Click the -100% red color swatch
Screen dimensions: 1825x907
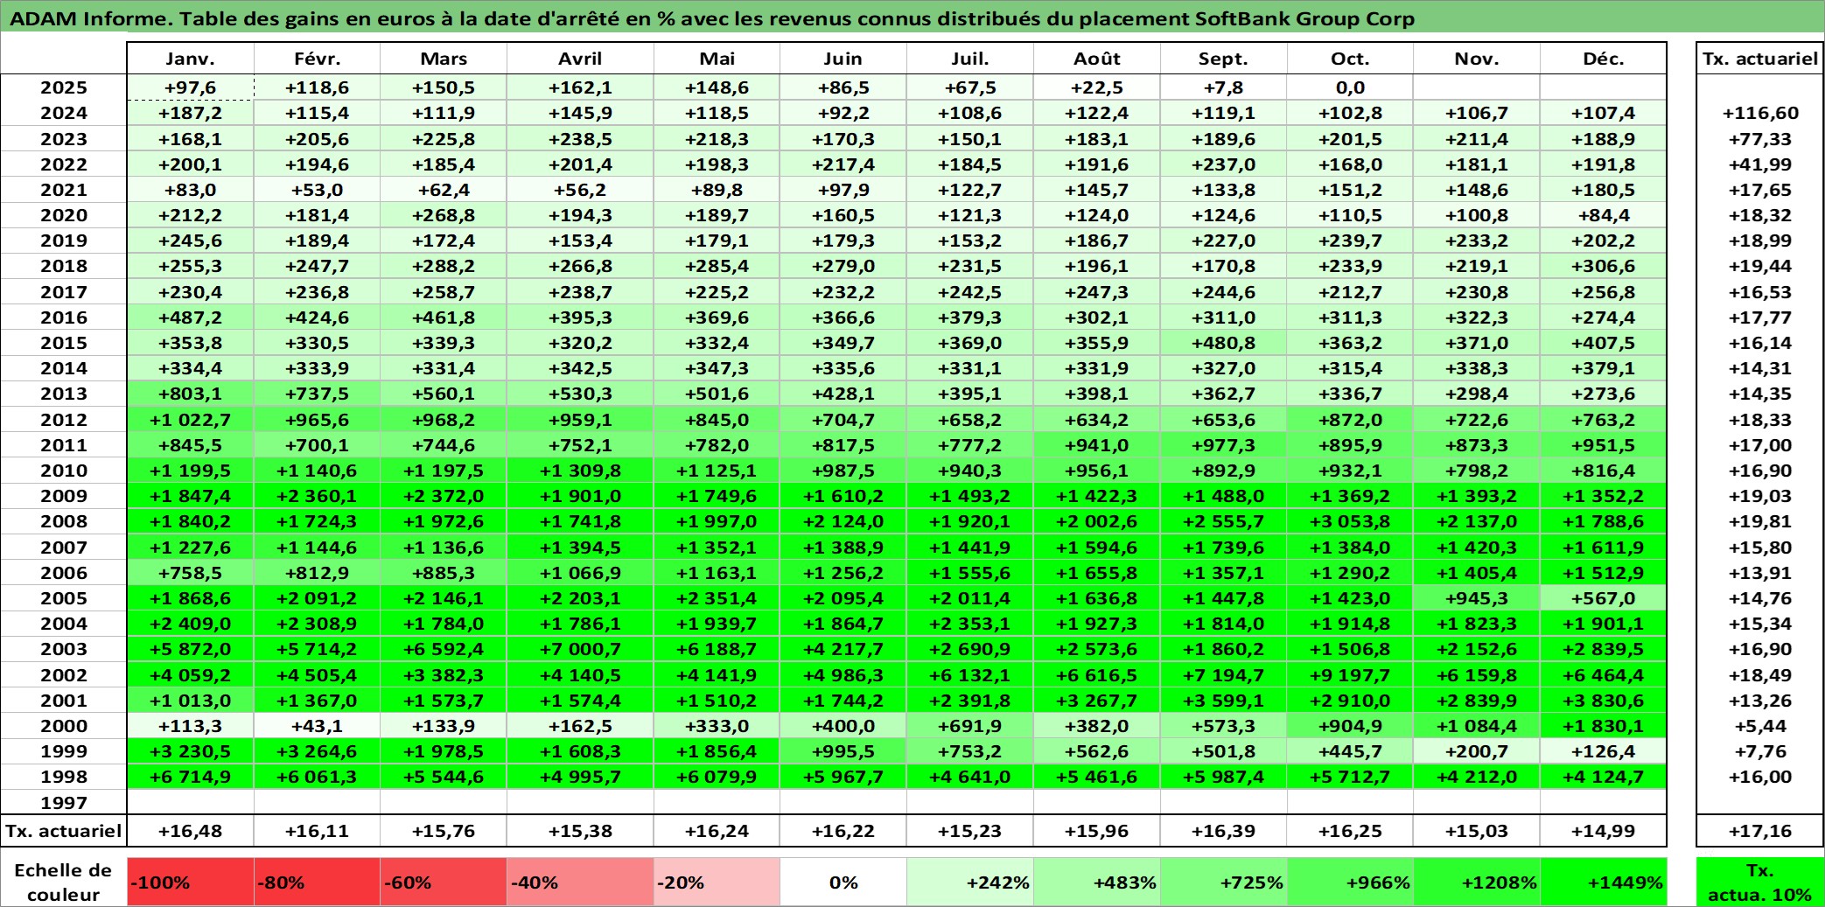[190, 882]
